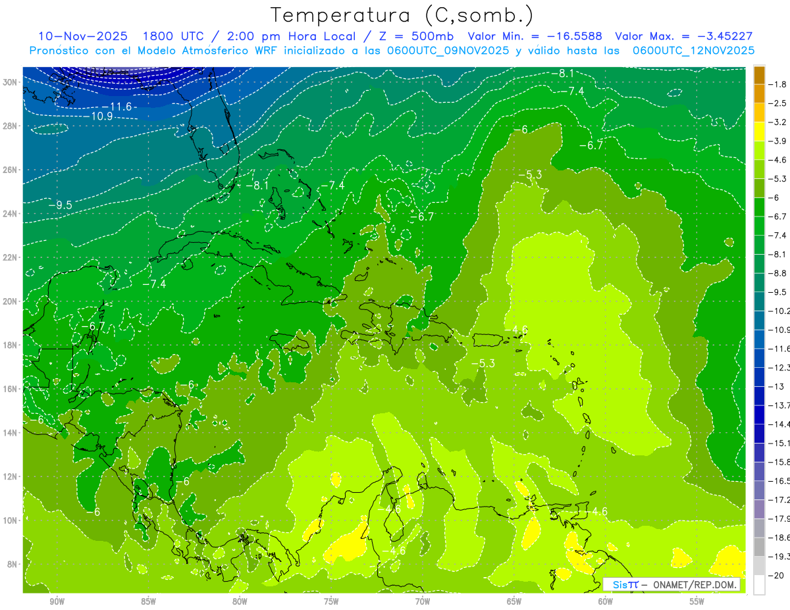
Task: Click the '8N' latitude axis label
Action: 12,564
